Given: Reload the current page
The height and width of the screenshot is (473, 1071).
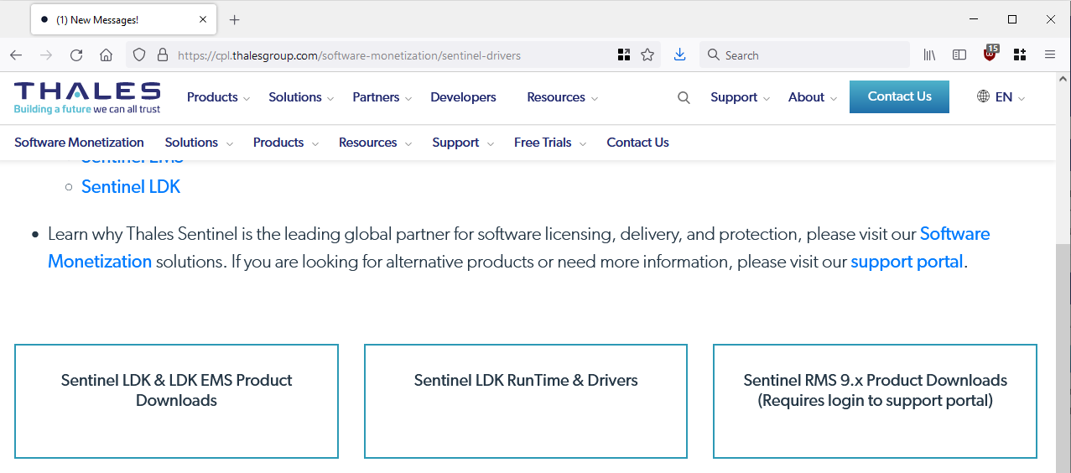Looking at the screenshot, I should 76,55.
